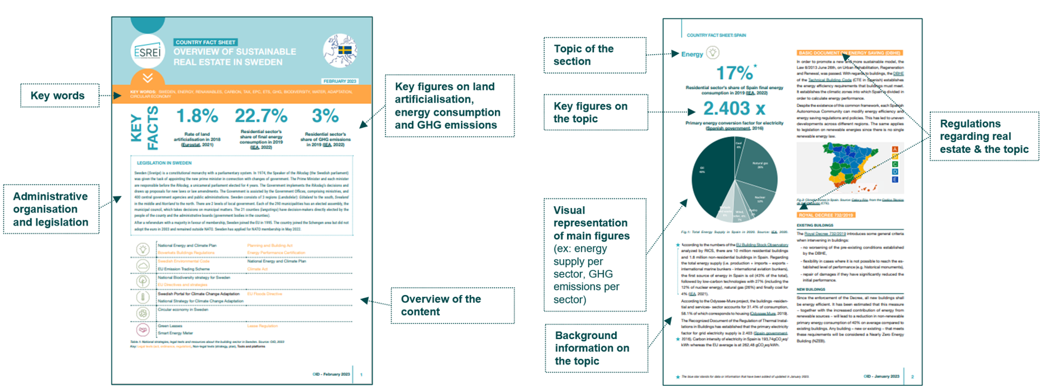The height and width of the screenshot is (392, 1043).
Task: Click 'National Strategy for Climate Change Adaptation'
Action: click(201, 301)
